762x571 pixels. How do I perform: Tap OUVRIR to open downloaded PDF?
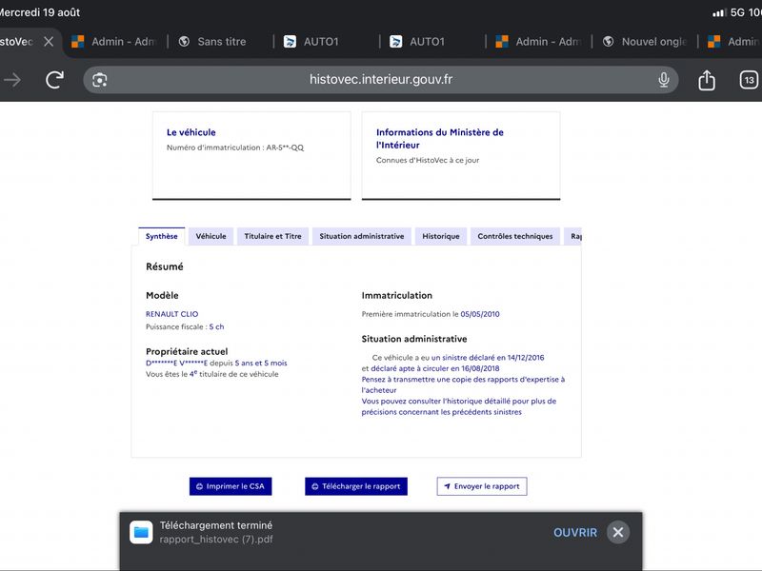pyautogui.click(x=575, y=533)
